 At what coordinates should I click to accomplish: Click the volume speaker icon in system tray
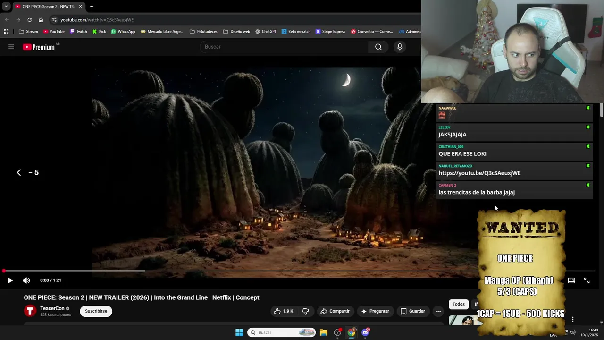572,332
